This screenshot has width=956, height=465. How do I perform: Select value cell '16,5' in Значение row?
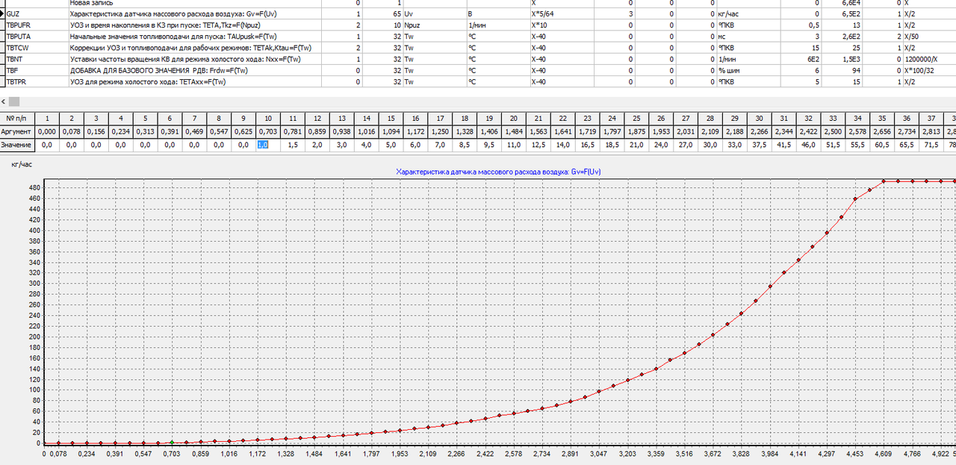(588, 145)
